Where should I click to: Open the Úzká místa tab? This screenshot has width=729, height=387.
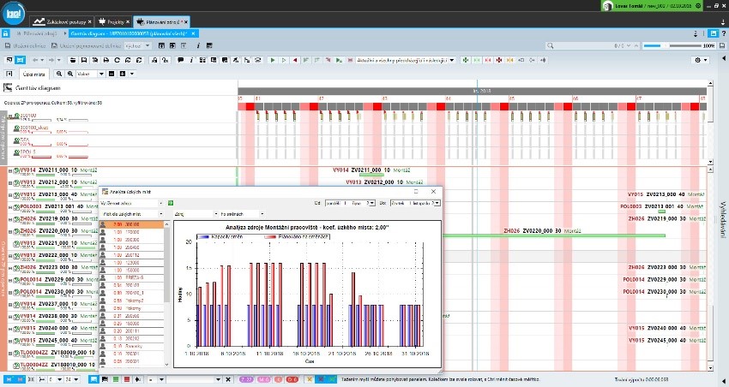33,74
